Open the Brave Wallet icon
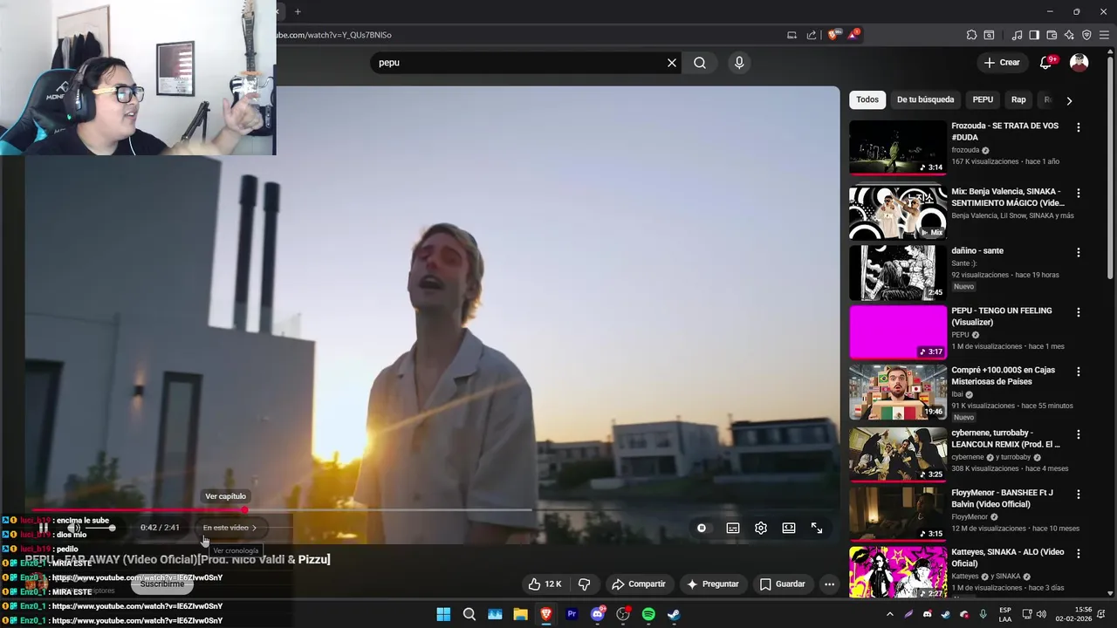 [x=1052, y=35]
